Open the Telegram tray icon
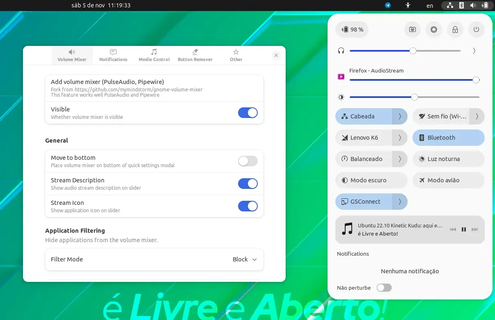Viewport: 495px width, 320px height. pos(387,5)
